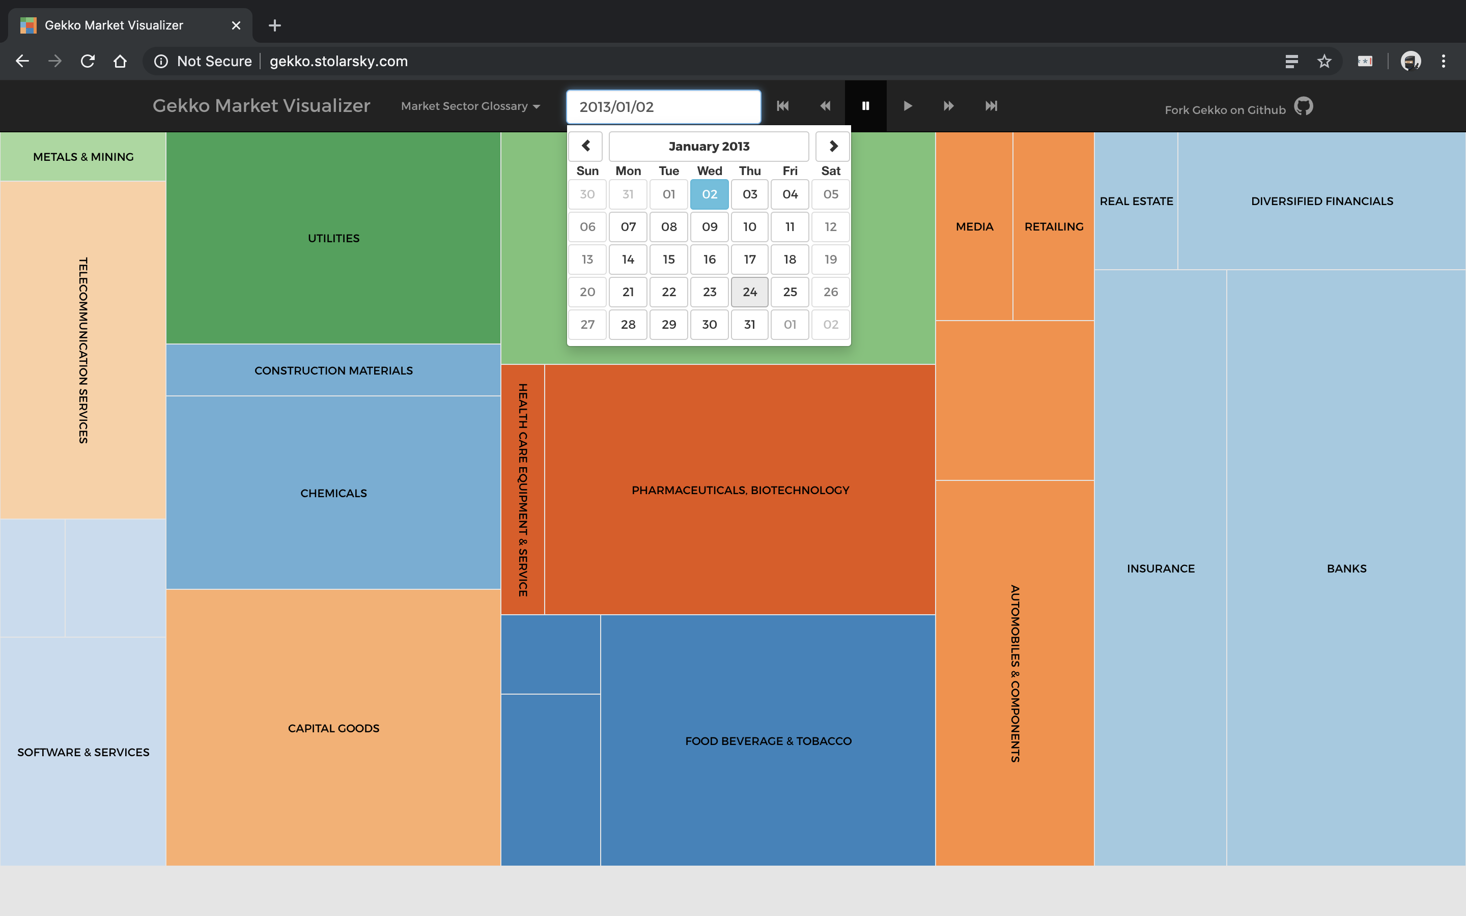Open the Banks sector tile
1466x916 pixels.
[x=1346, y=568]
